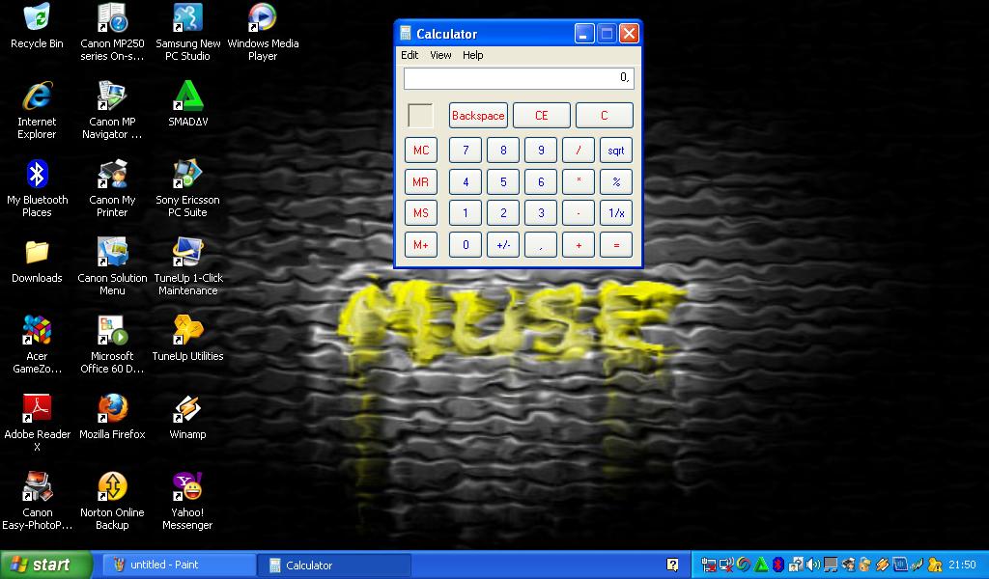Click the Bluetooth system tray icon
989x579 pixels.
click(777, 564)
